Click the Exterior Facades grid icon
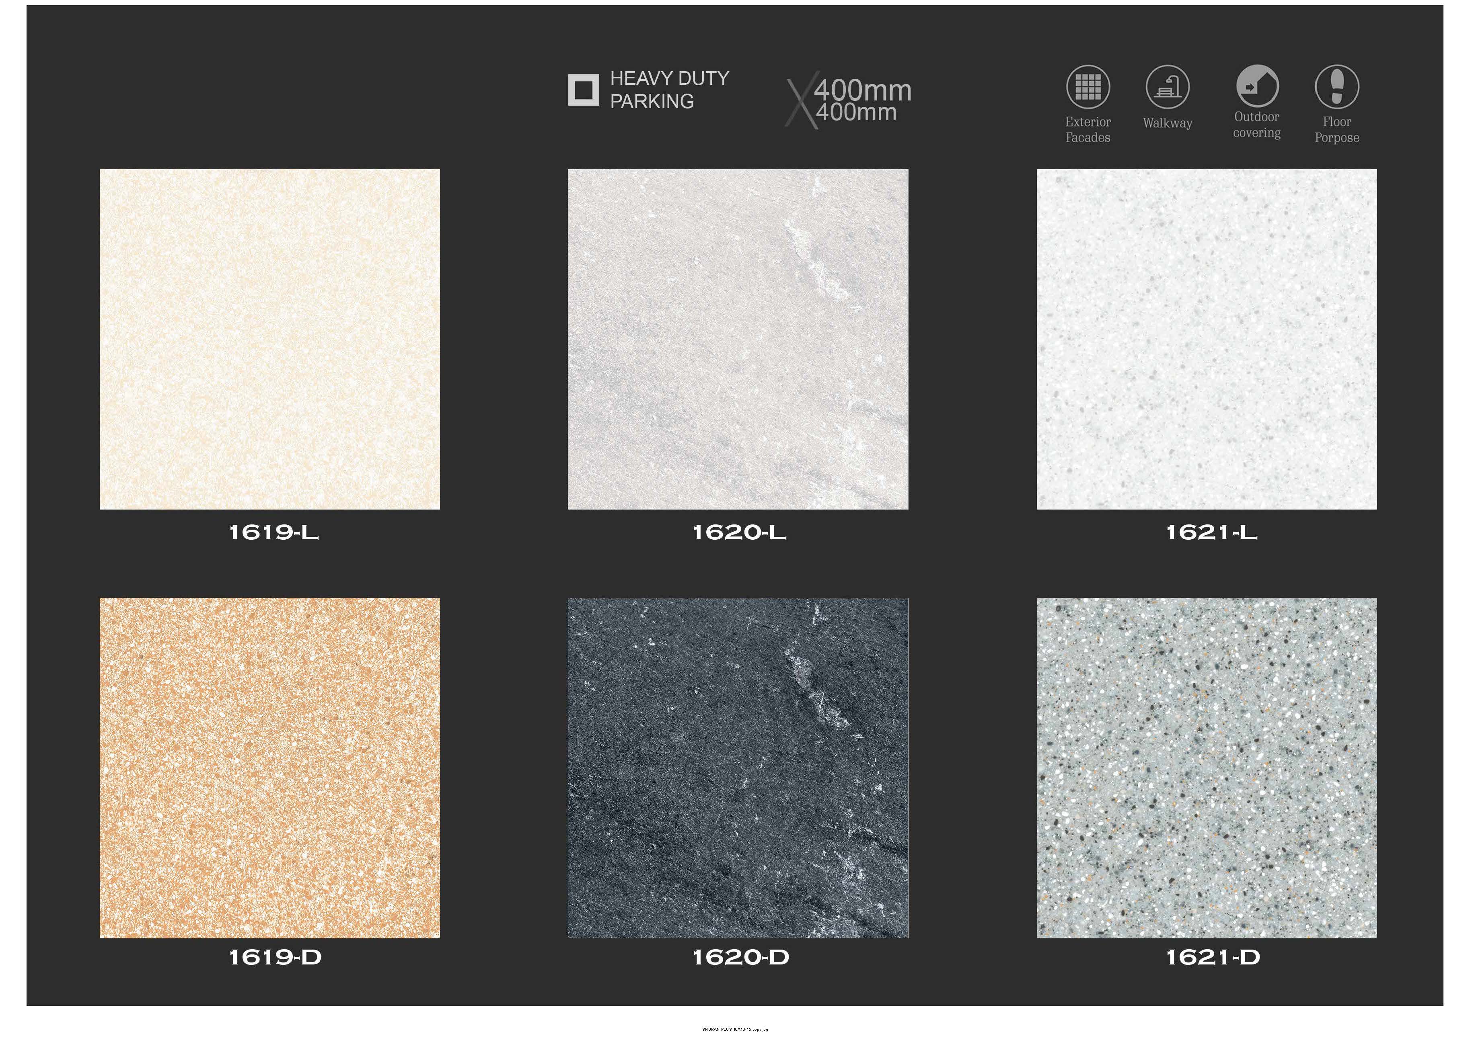Image resolution: width=1470 pixels, height=1038 pixels. click(x=1088, y=87)
